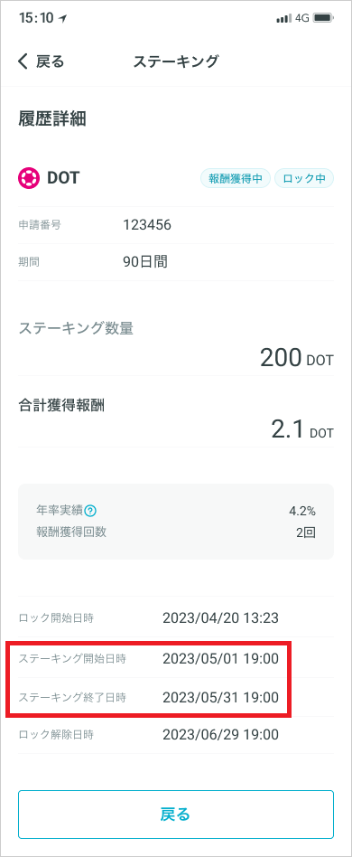Image resolution: width=352 pixels, height=857 pixels.
Task: Select the ロック開始日時 row
Action: tap(176, 618)
